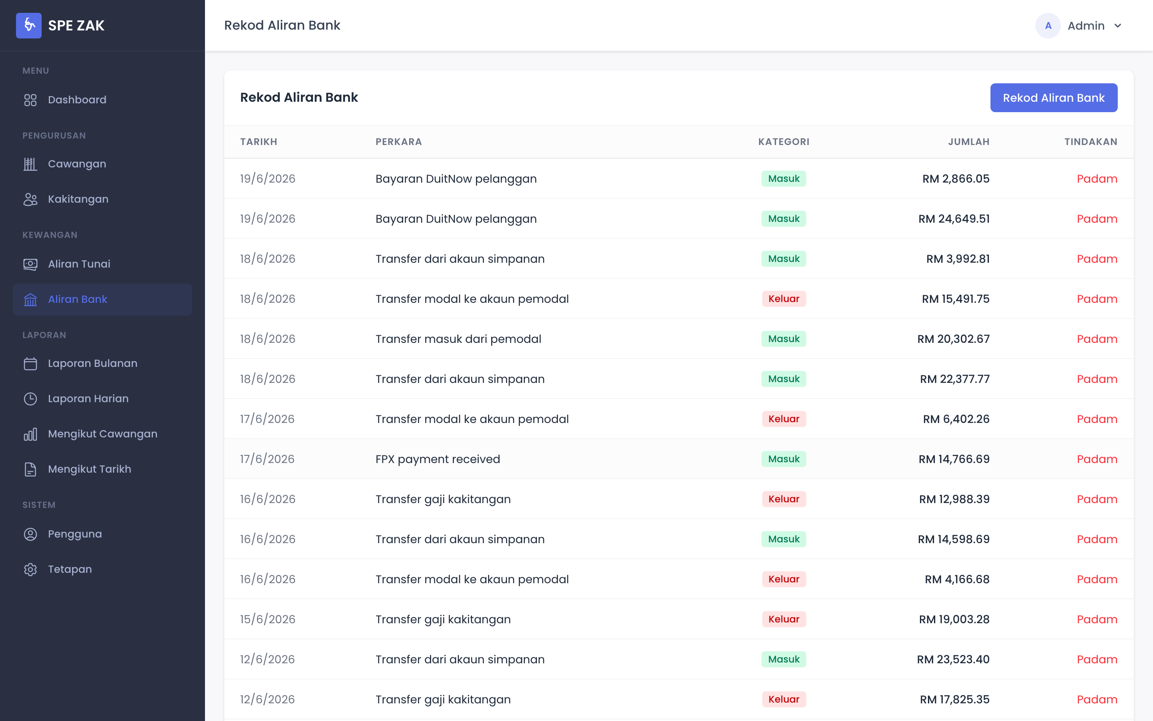Delete the RM 2,866.05 record with Padam
Screen dimensions: 1153x721
[x=1097, y=179]
